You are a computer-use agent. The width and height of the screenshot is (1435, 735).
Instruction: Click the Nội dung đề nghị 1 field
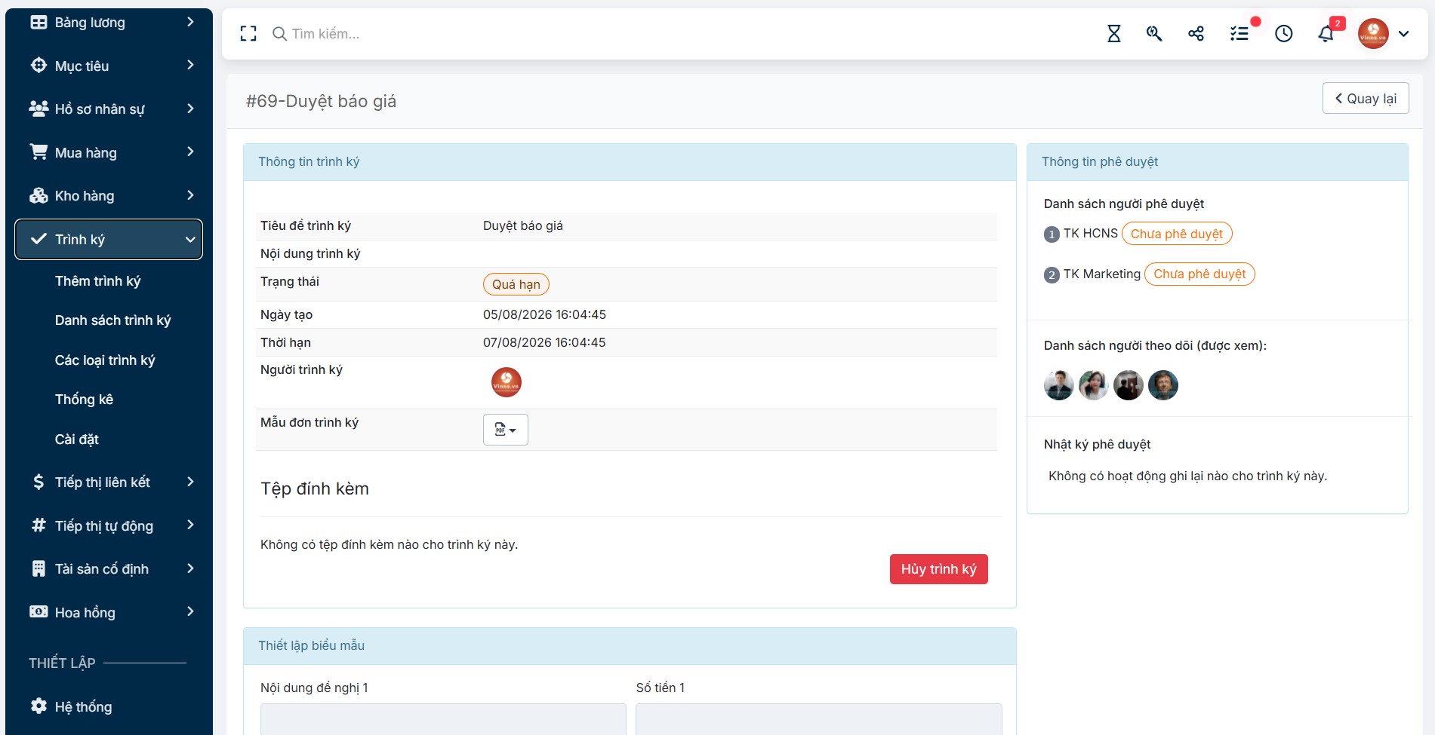443,719
